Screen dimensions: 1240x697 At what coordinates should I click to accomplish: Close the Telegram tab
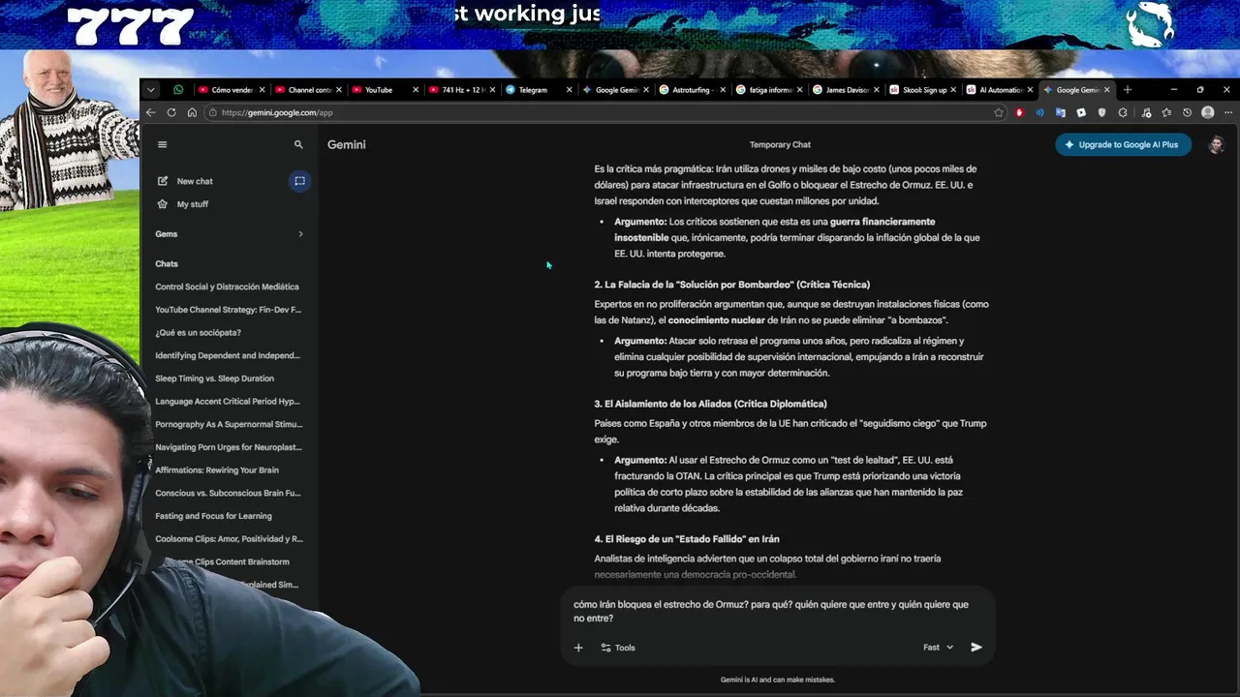[x=570, y=90]
